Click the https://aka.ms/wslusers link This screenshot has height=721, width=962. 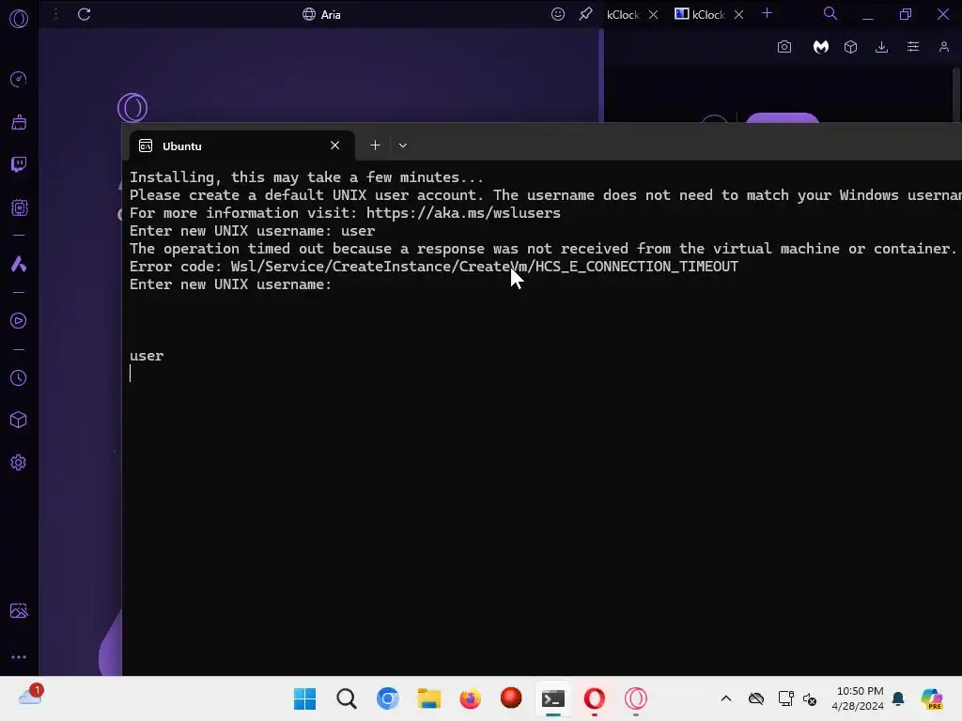tap(463, 213)
